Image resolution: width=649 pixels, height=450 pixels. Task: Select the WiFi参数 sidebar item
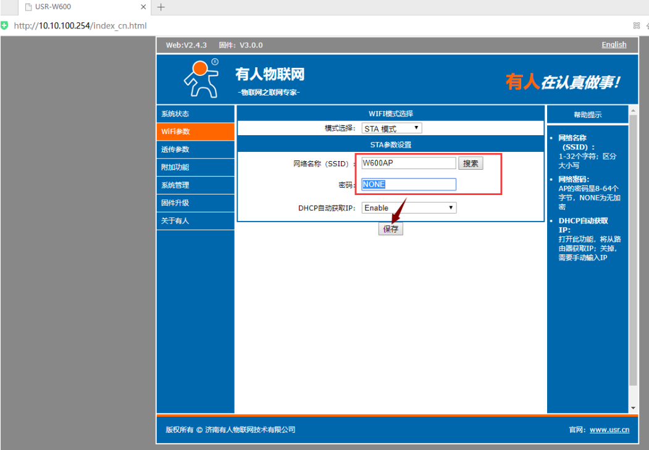pyautogui.click(x=195, y=131)
